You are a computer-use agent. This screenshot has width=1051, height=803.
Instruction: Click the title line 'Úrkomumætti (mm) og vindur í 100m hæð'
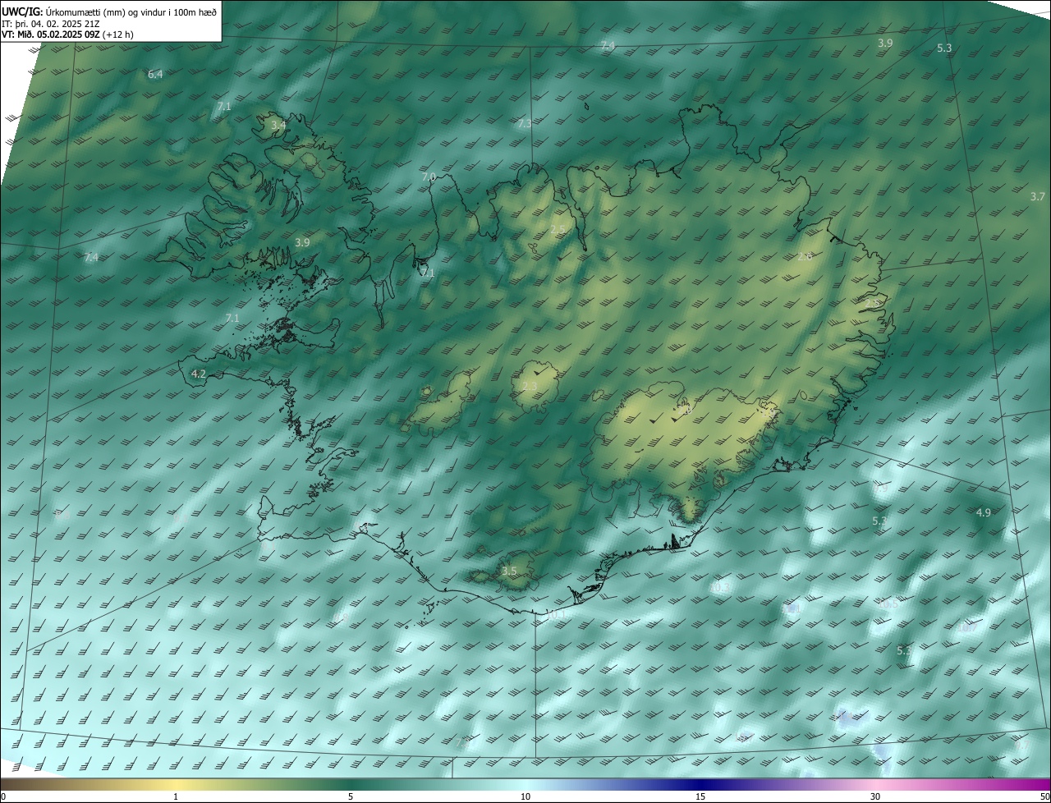click(x=131, y=11)
